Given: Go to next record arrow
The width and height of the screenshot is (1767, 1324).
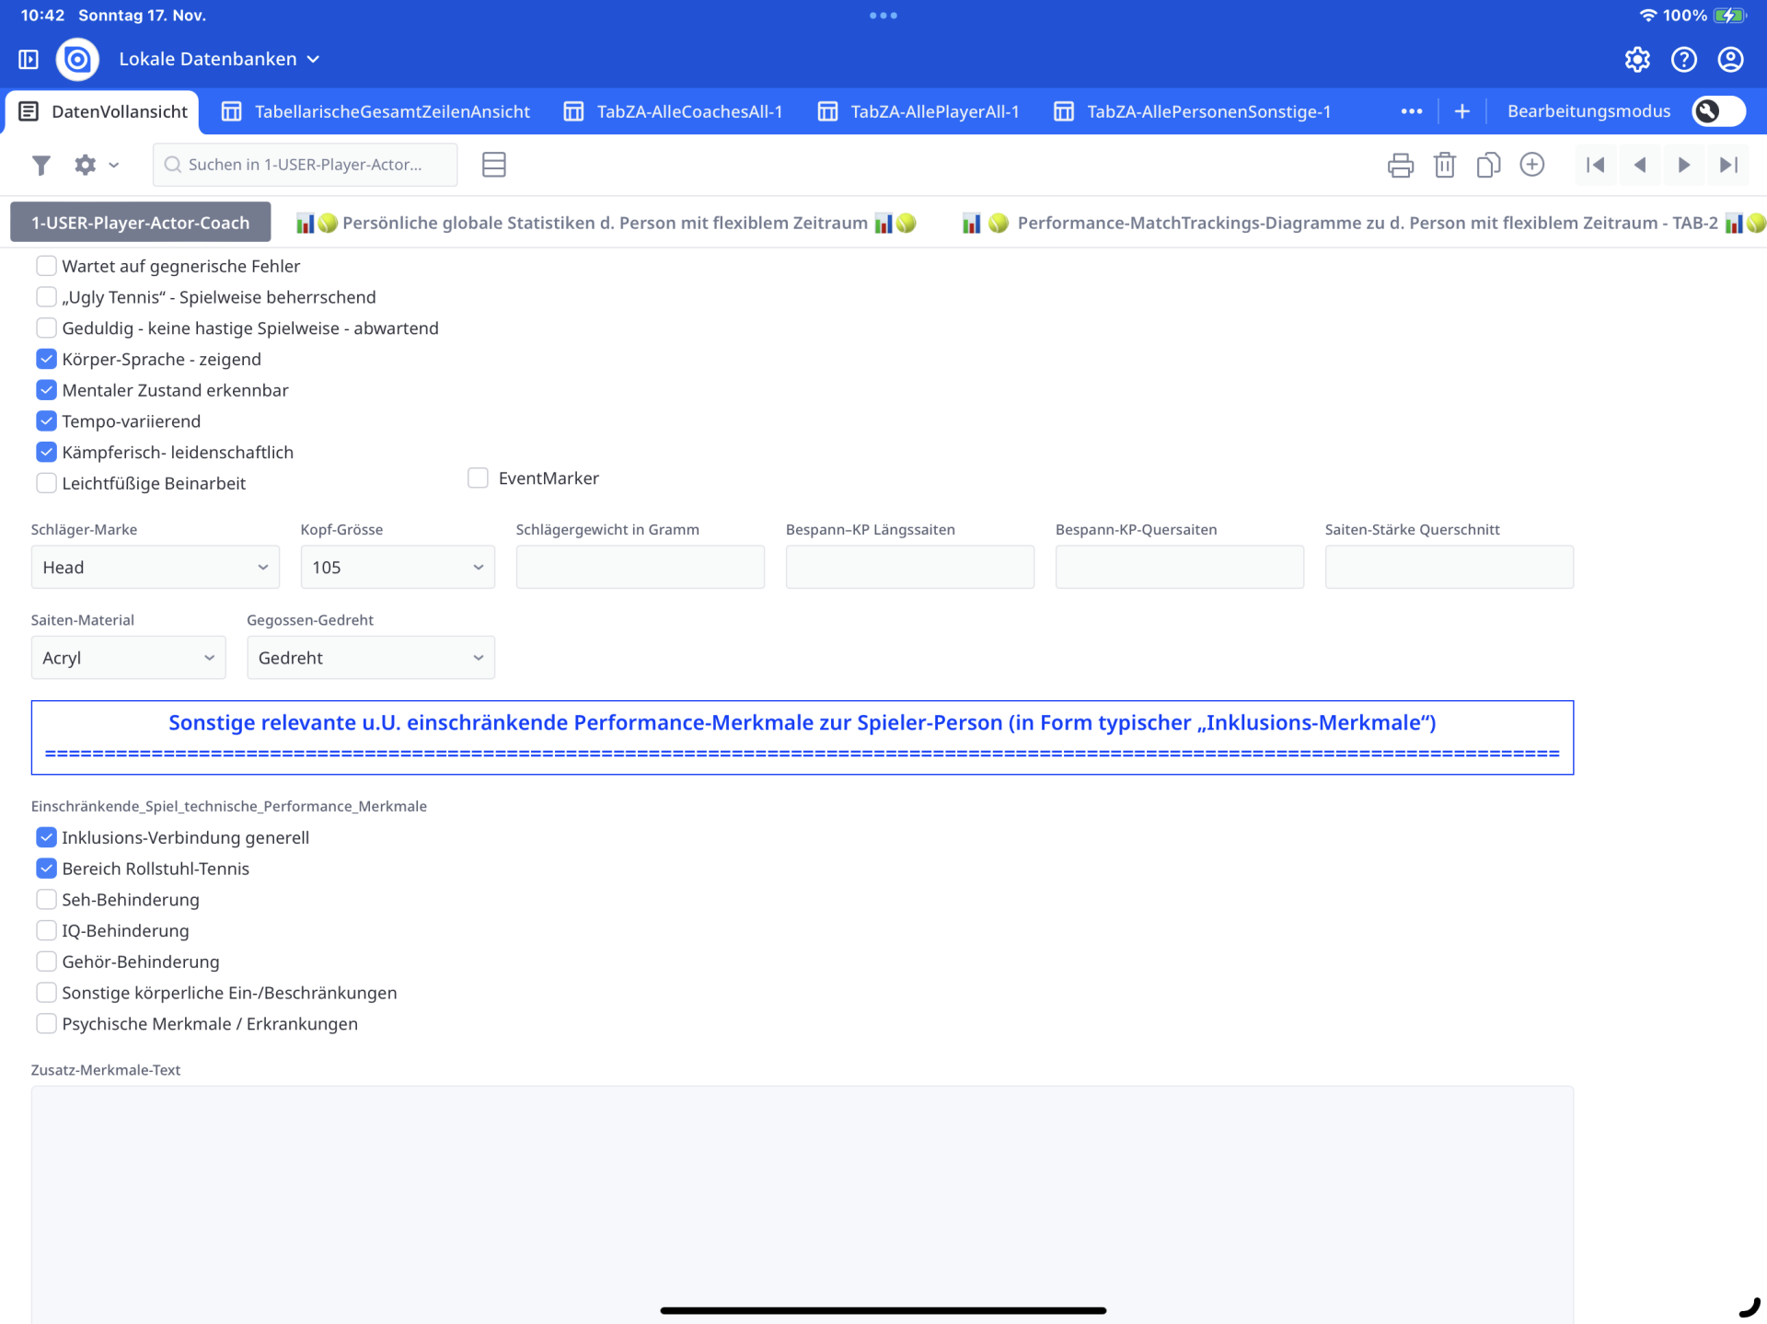Looking at the screenshot, I should (1683, 165).
